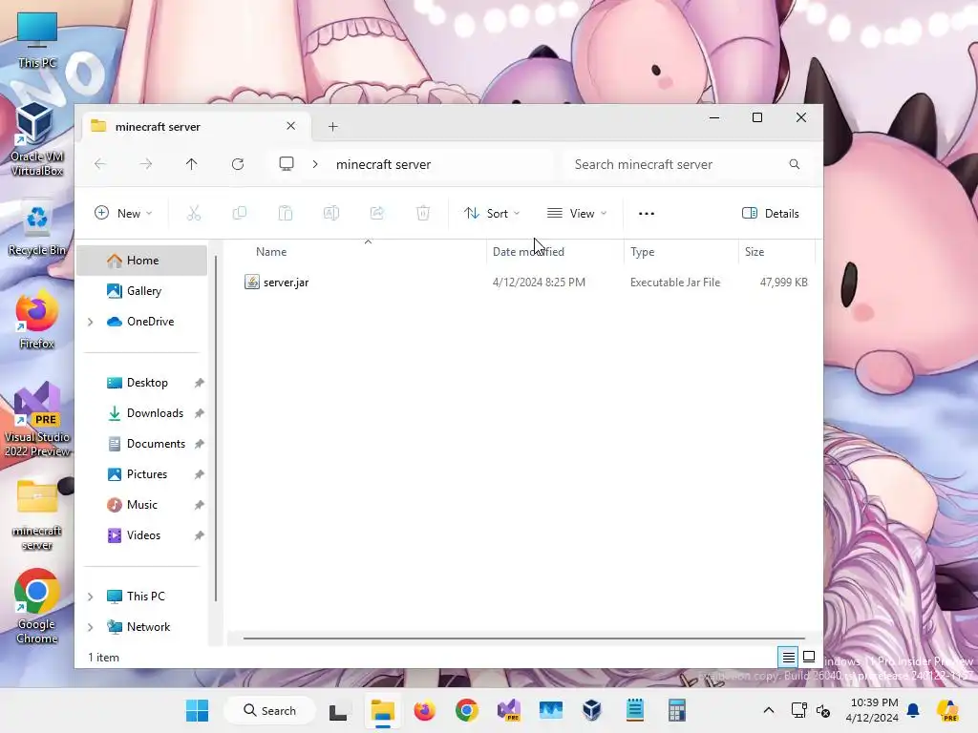Sort by the Size column header
Screen dimensions: 978x733
click(755, 252)
